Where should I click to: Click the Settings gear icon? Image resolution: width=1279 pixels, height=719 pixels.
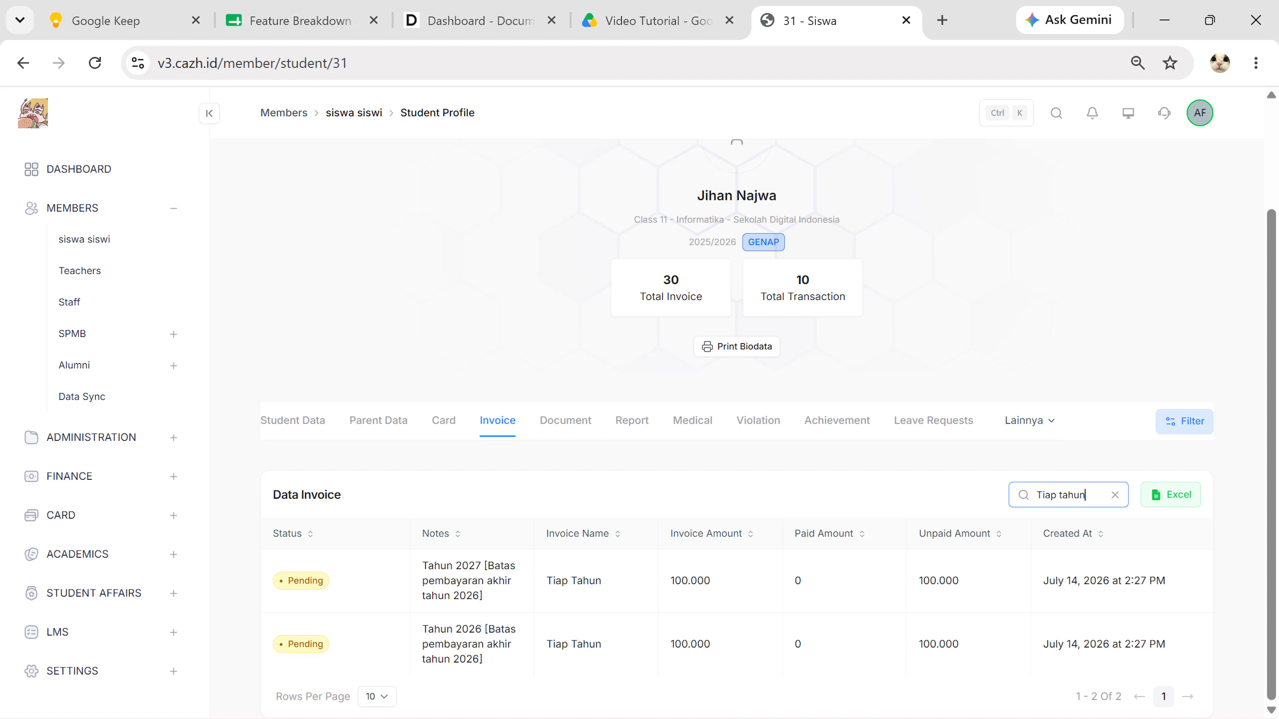point(31,671)
